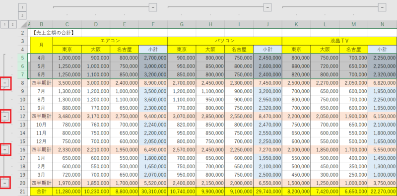
Task: Click the 小計 header cell in column F
Action: tap(153, 50)
